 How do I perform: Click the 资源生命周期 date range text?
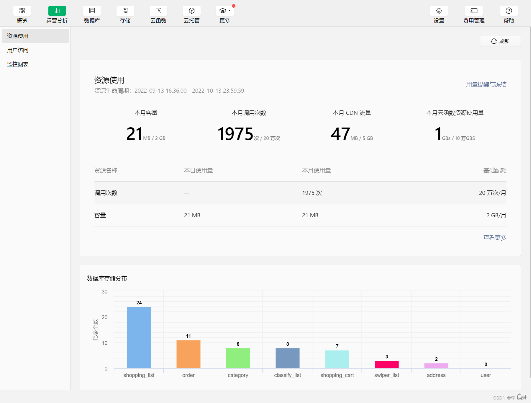click(169, 91)
